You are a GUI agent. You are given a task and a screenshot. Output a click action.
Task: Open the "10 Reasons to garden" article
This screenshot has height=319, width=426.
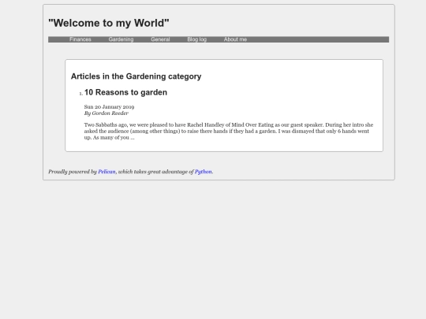point(125,92)
